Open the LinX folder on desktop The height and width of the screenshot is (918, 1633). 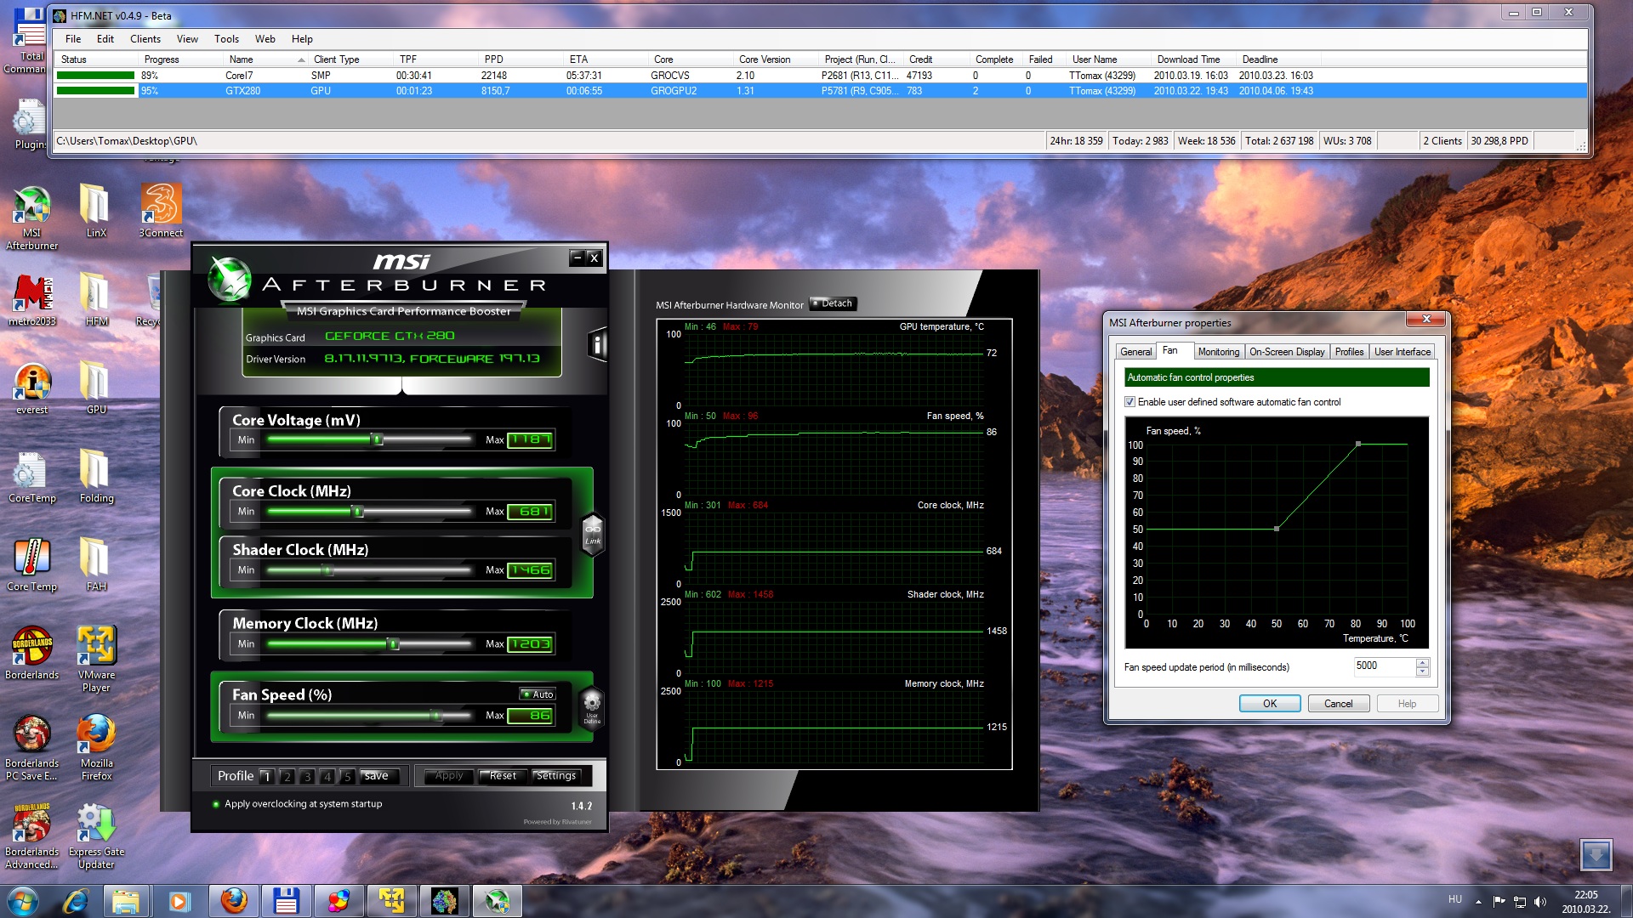pyautogui.click(x=95, y=211)
